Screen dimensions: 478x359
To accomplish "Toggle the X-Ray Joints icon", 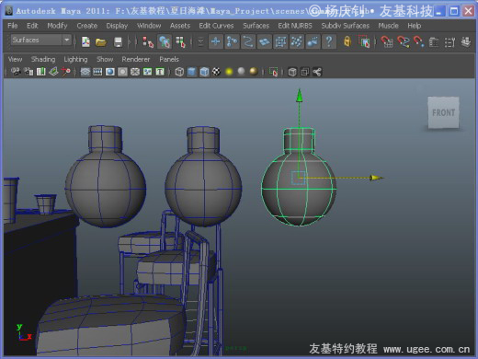I will click(317, 72).
